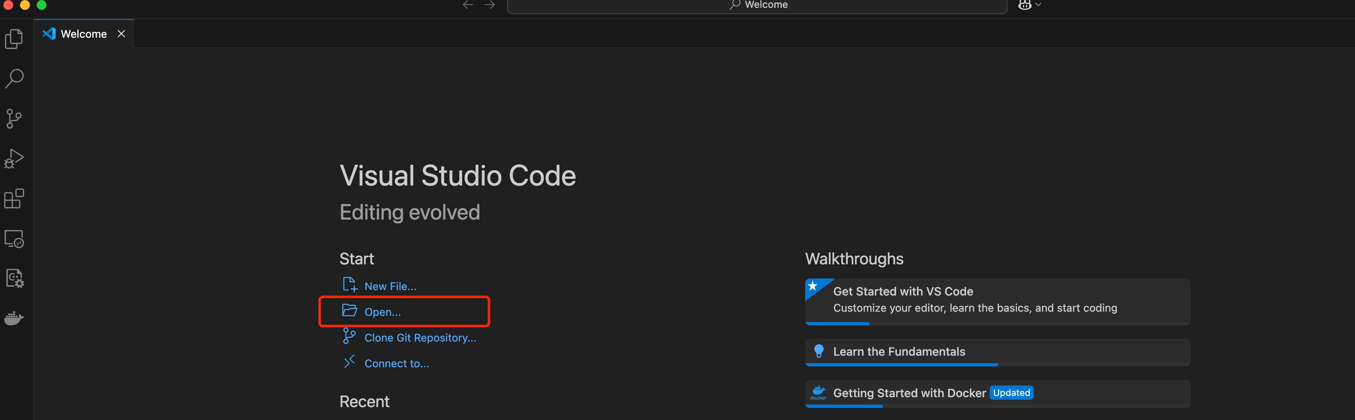Image resolution: width=1355 pixels, height=420 pixels.
Task: Click the star icon on Get Started card
Action: pyautogui.click(x=813, y=286)
